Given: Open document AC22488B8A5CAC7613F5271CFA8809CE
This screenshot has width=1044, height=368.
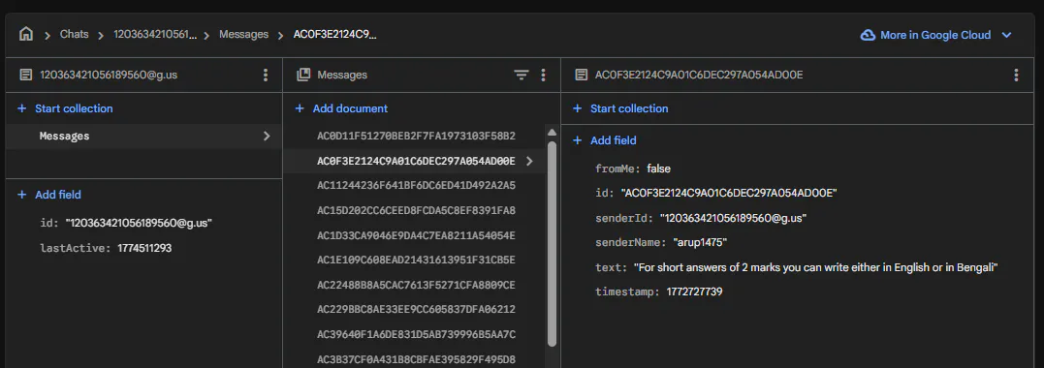Looking at the screenshot, I should point(416,285).
